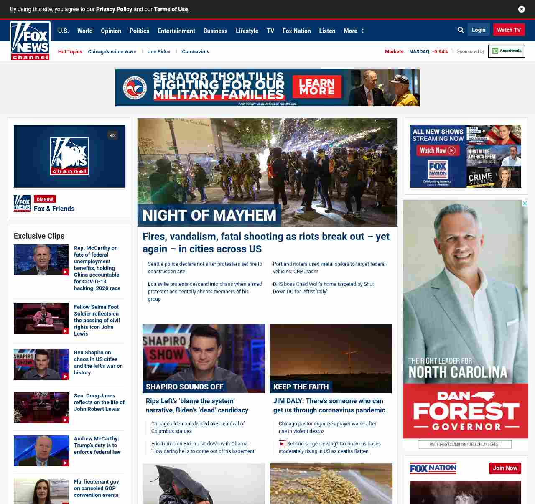
Task: Open the Coronavirus hot topic
Action: point(196,52)
